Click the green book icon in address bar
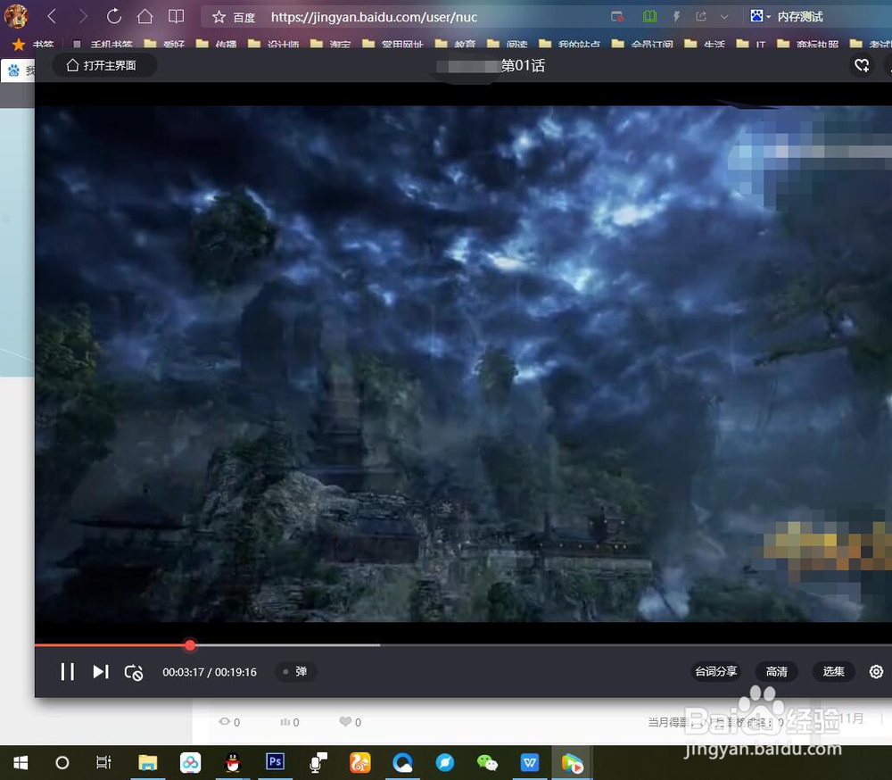The width and height of the screenshot is (892, 780). point(649,17)
